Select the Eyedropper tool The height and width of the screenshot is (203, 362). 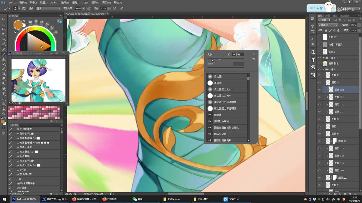[4, 44]
